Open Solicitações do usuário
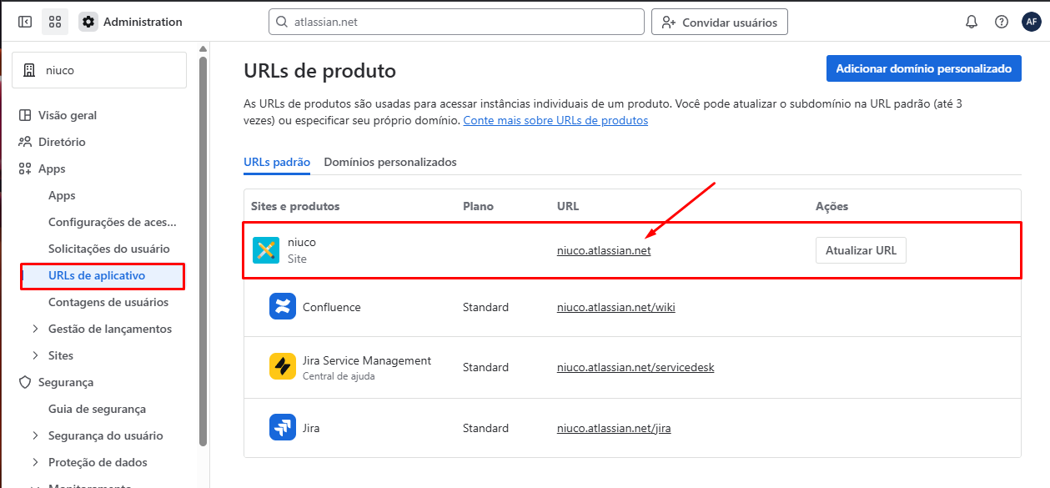1050x488 pixels. (109, 249)
